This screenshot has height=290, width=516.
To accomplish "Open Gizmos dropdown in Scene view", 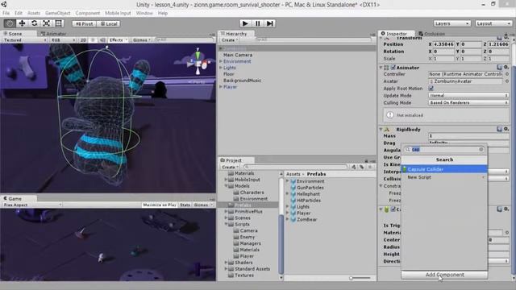I will pos(142,40).
